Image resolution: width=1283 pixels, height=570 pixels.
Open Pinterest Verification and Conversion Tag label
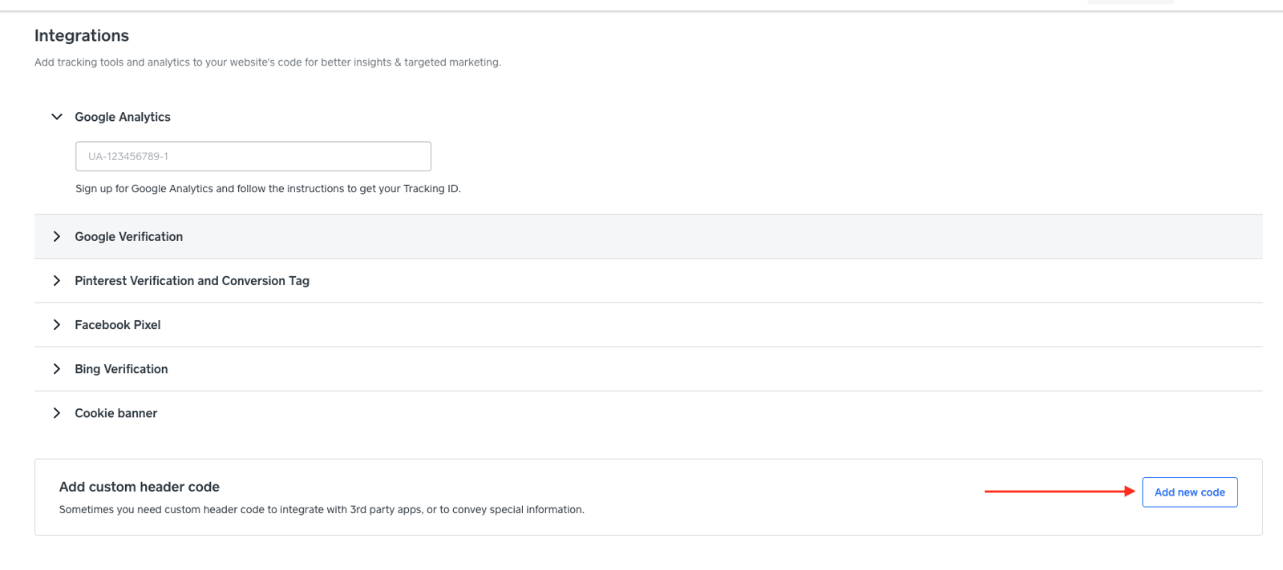coord(192,281)
